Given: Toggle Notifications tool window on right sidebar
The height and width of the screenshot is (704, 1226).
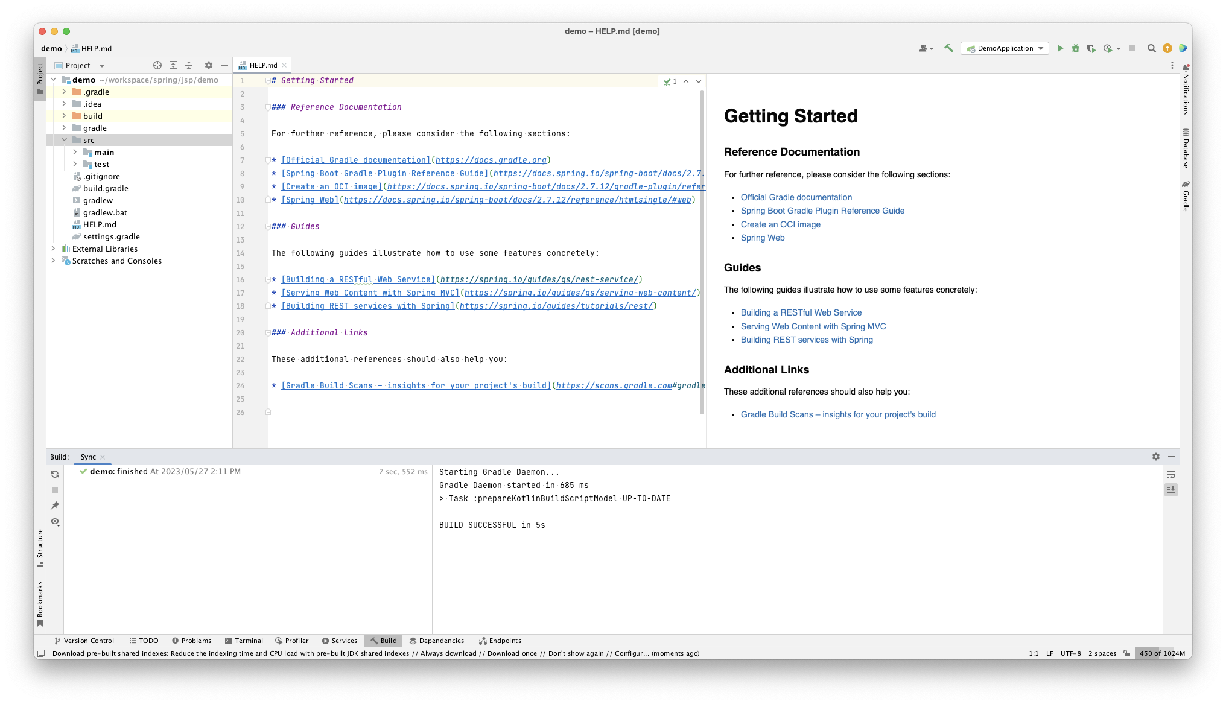Looking at the screenshot, I should click(1186, 89).
